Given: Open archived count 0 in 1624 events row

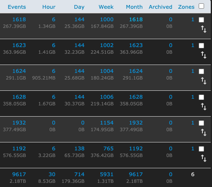Looking at the screenshot, I should pos(171,71).
